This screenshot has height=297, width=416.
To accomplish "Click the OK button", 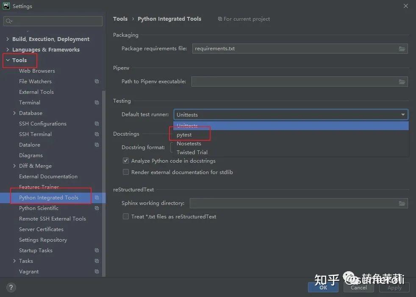I will click(x=323, y=287).
